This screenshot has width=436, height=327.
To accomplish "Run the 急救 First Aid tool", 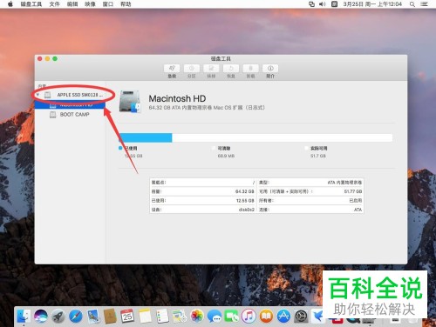I will (x=172, y=69).
